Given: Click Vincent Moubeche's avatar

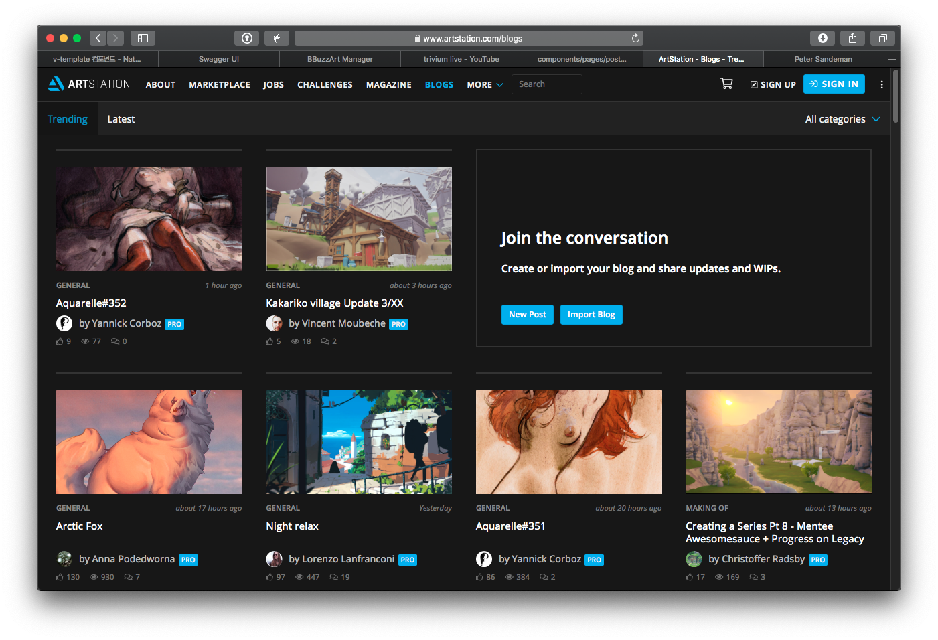Looking at the screenshot, I should point(274,323).
